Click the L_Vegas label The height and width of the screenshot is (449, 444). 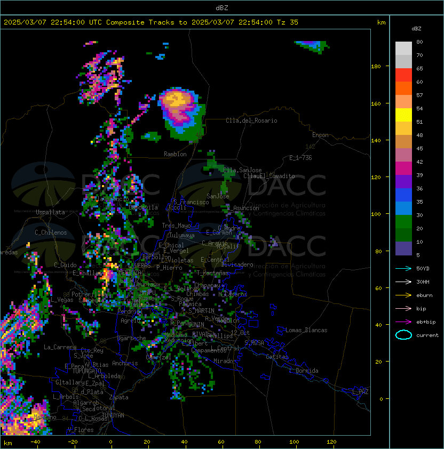coord(62,300)
